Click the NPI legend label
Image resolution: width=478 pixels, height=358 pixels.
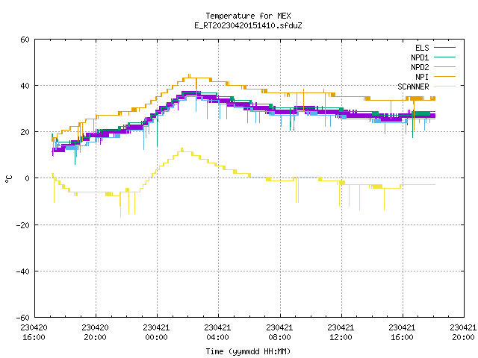(x=422, y=77)
